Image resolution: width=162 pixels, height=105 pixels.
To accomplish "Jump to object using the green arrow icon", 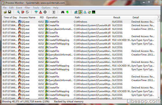I will coord(67,12).
